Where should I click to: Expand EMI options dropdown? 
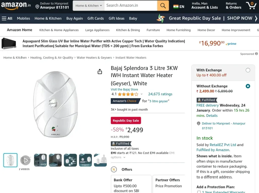pos(118,157)
